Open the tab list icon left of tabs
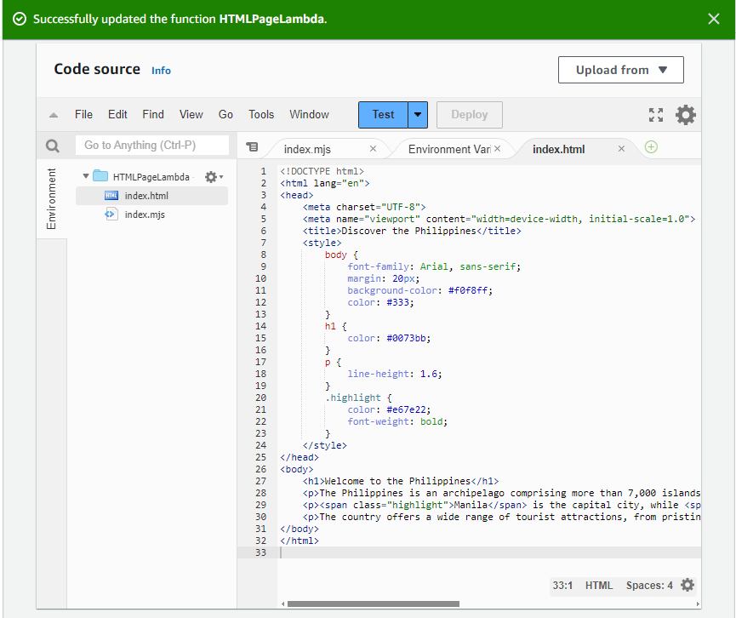 point(252,147)
